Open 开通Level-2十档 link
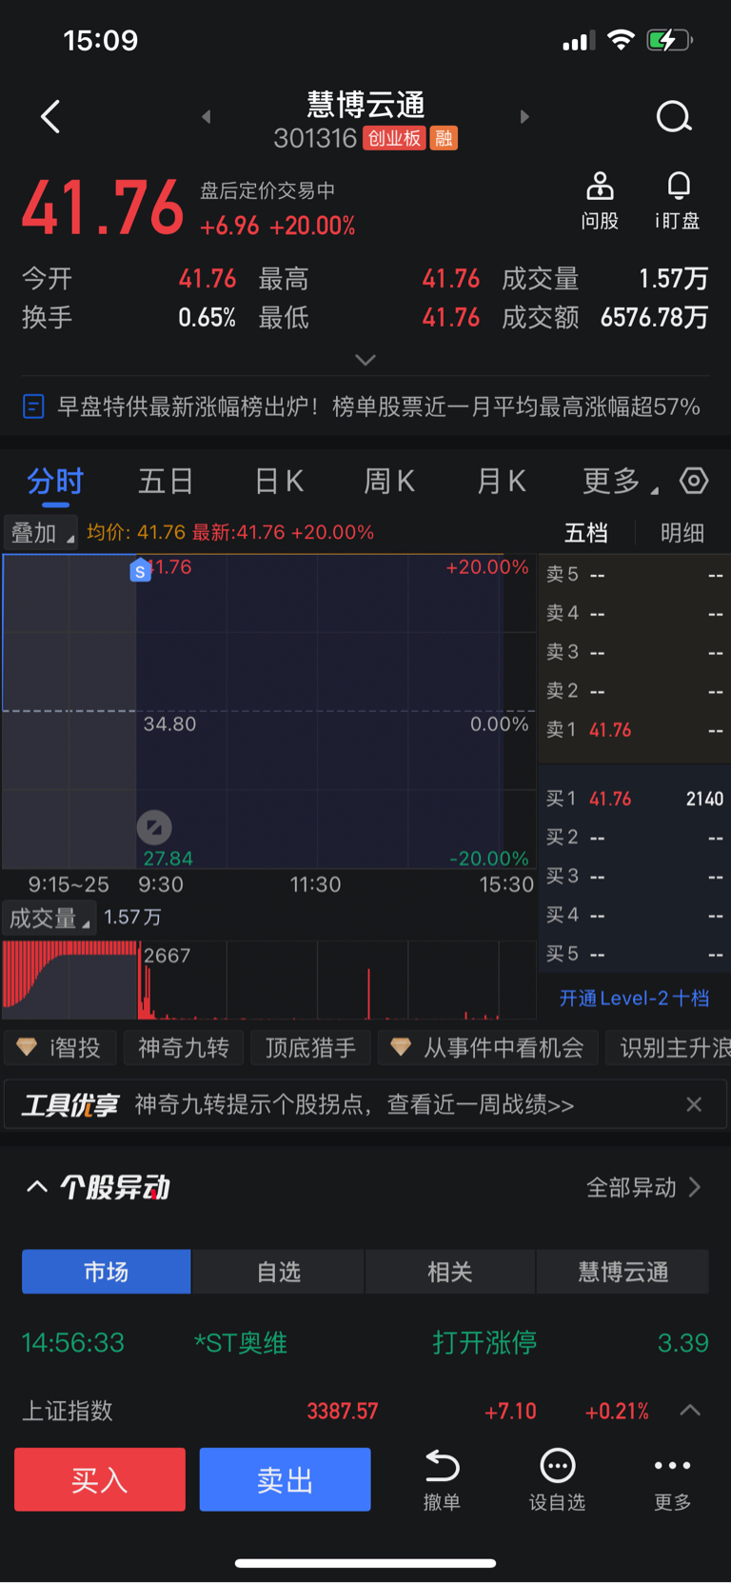The width and height of the screenshot is (731, 1583). click(x=634, y=998)
